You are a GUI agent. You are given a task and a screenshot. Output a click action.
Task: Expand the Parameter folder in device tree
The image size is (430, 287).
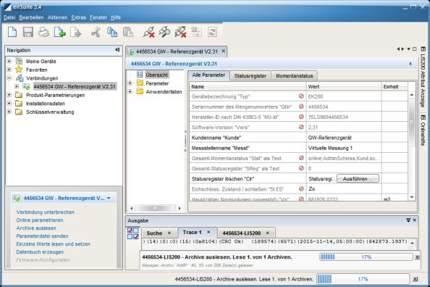pos(130,83)
